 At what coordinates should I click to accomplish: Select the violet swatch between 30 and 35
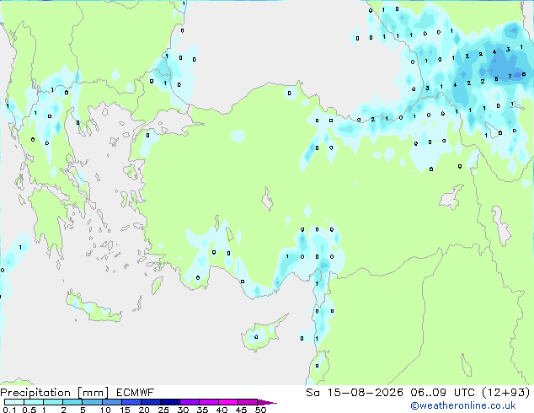click(x=189, y=402)
